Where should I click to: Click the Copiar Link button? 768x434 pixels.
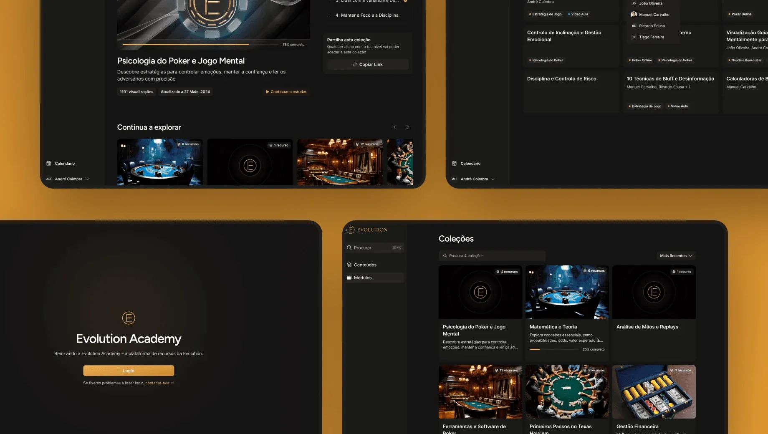pyautogui.click(x=368, y=65)
